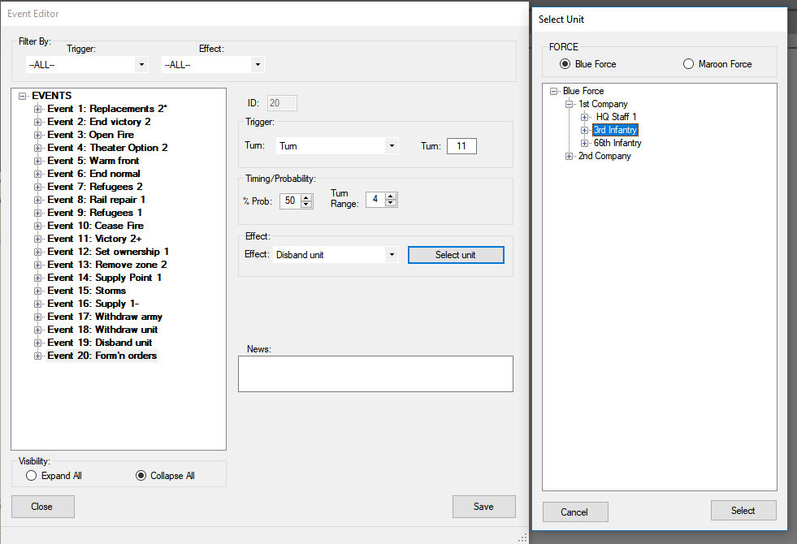Click Save in Event Editor
The height and width of the screenshot is (544, 797).
484,507
